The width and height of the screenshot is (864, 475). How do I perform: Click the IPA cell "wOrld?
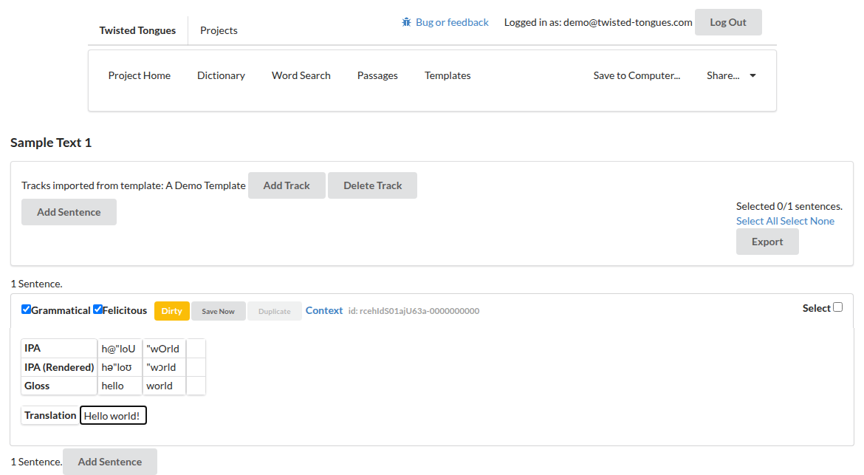click(x=164, y=348)
